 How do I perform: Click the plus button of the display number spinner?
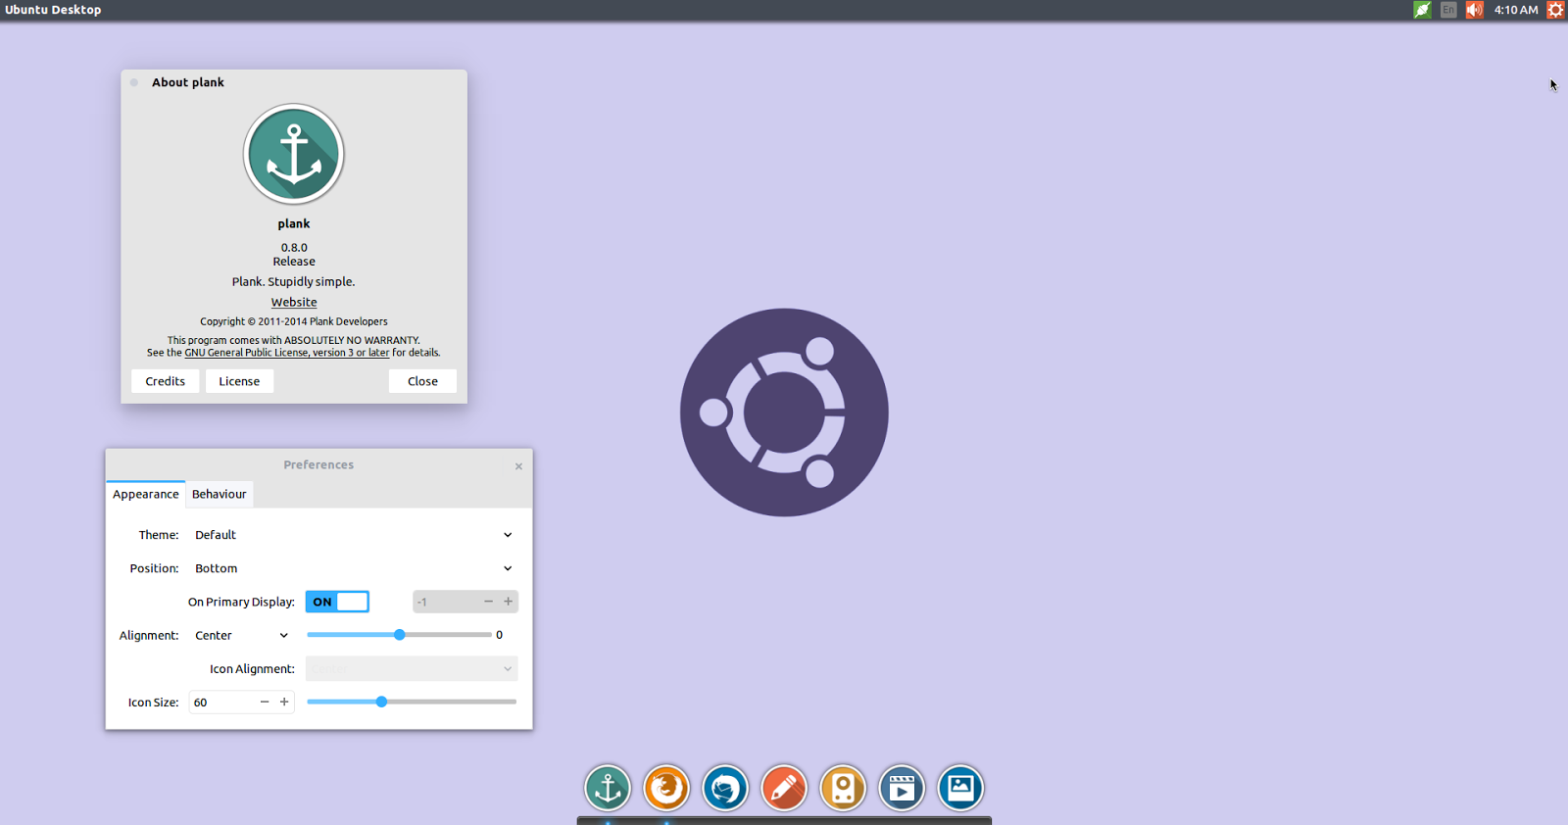[x=508, y=602]
